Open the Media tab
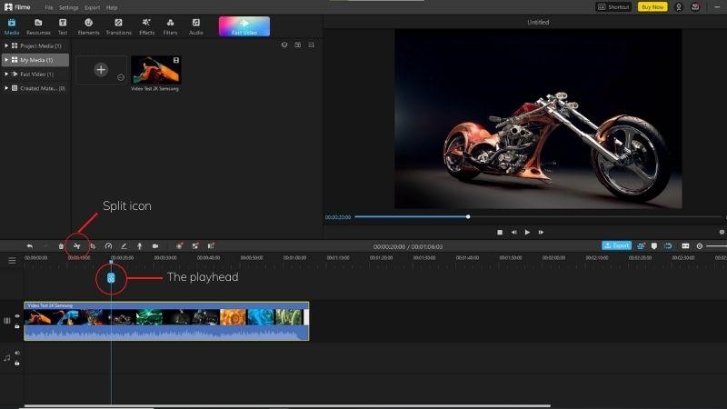Viewport: 727px width, 409px height. tap(12, 26)
